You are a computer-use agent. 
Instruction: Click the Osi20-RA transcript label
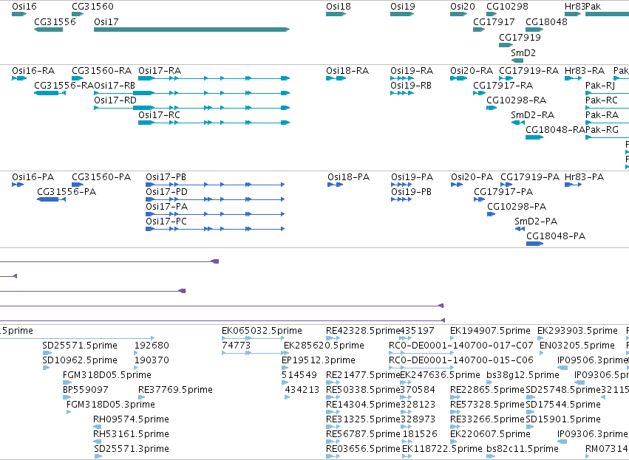tap(472, 71)
